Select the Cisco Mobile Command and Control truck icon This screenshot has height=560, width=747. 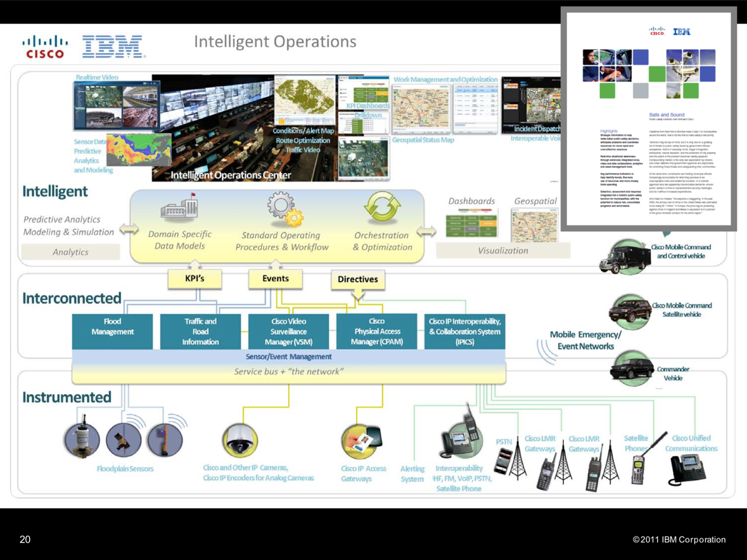pyautogui.click(x=625, y=257)
